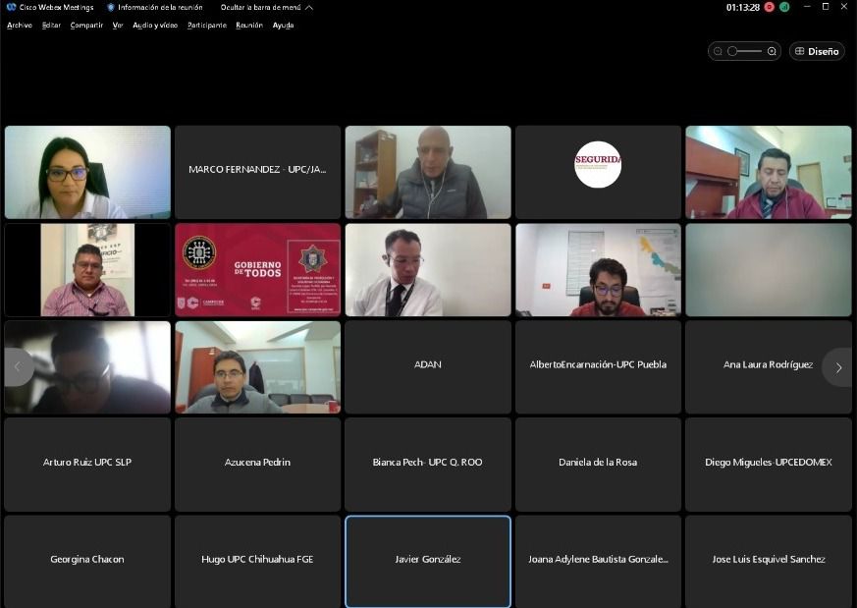Zoom in the video grid with plus magnifier
857x608 pixels.
(772, 51)
